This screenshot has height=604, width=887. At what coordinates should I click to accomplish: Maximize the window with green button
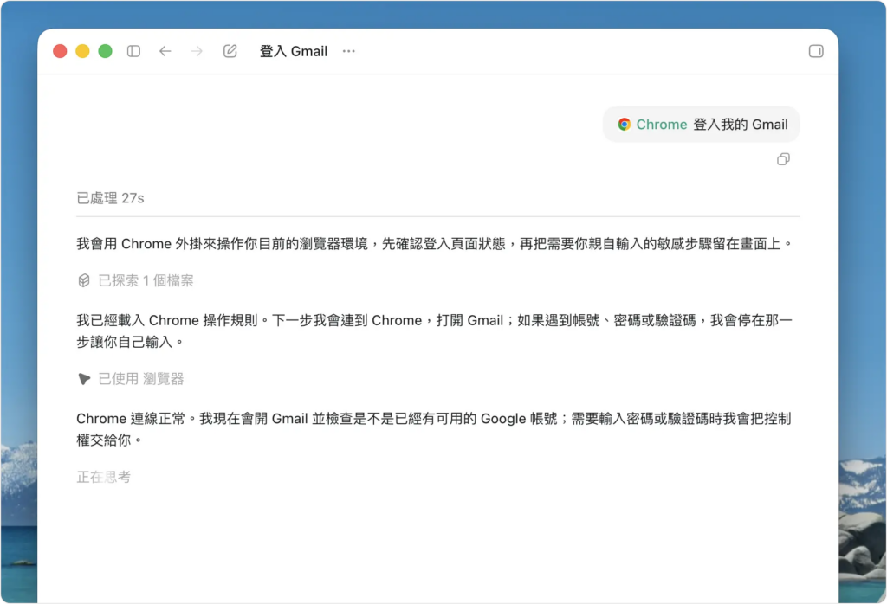click(105, 51)
